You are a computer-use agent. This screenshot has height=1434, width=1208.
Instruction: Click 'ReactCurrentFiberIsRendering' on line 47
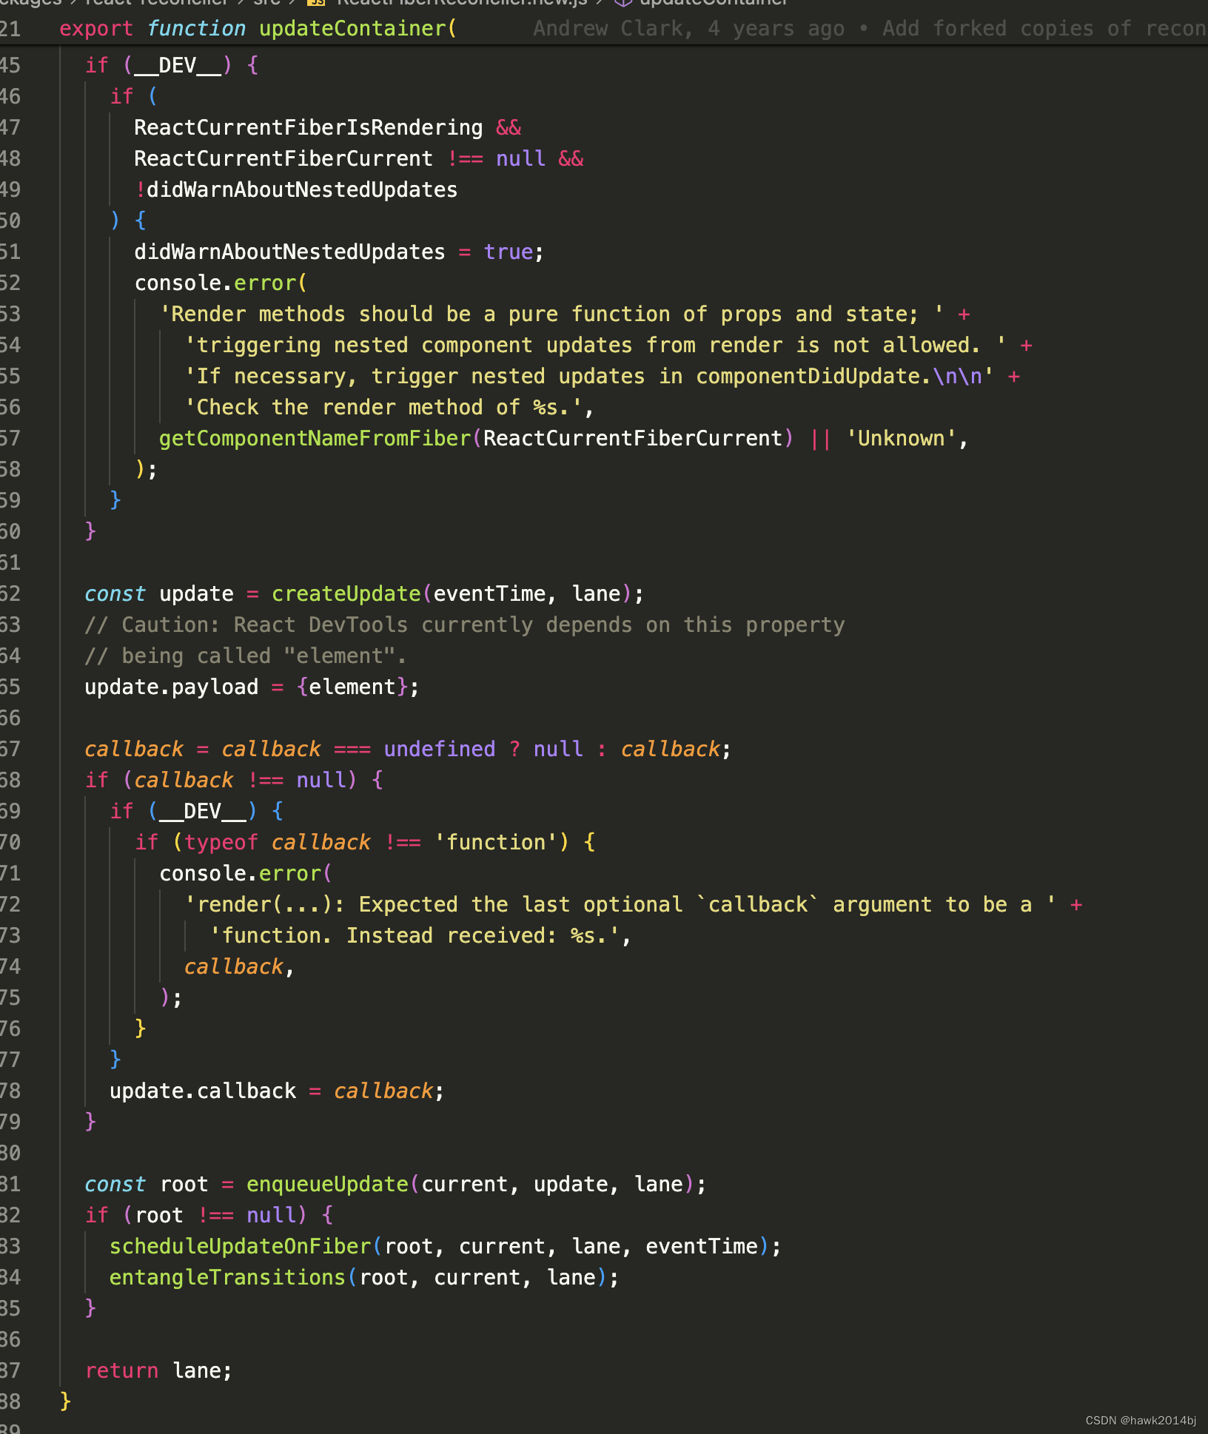[x=309, y=127]
